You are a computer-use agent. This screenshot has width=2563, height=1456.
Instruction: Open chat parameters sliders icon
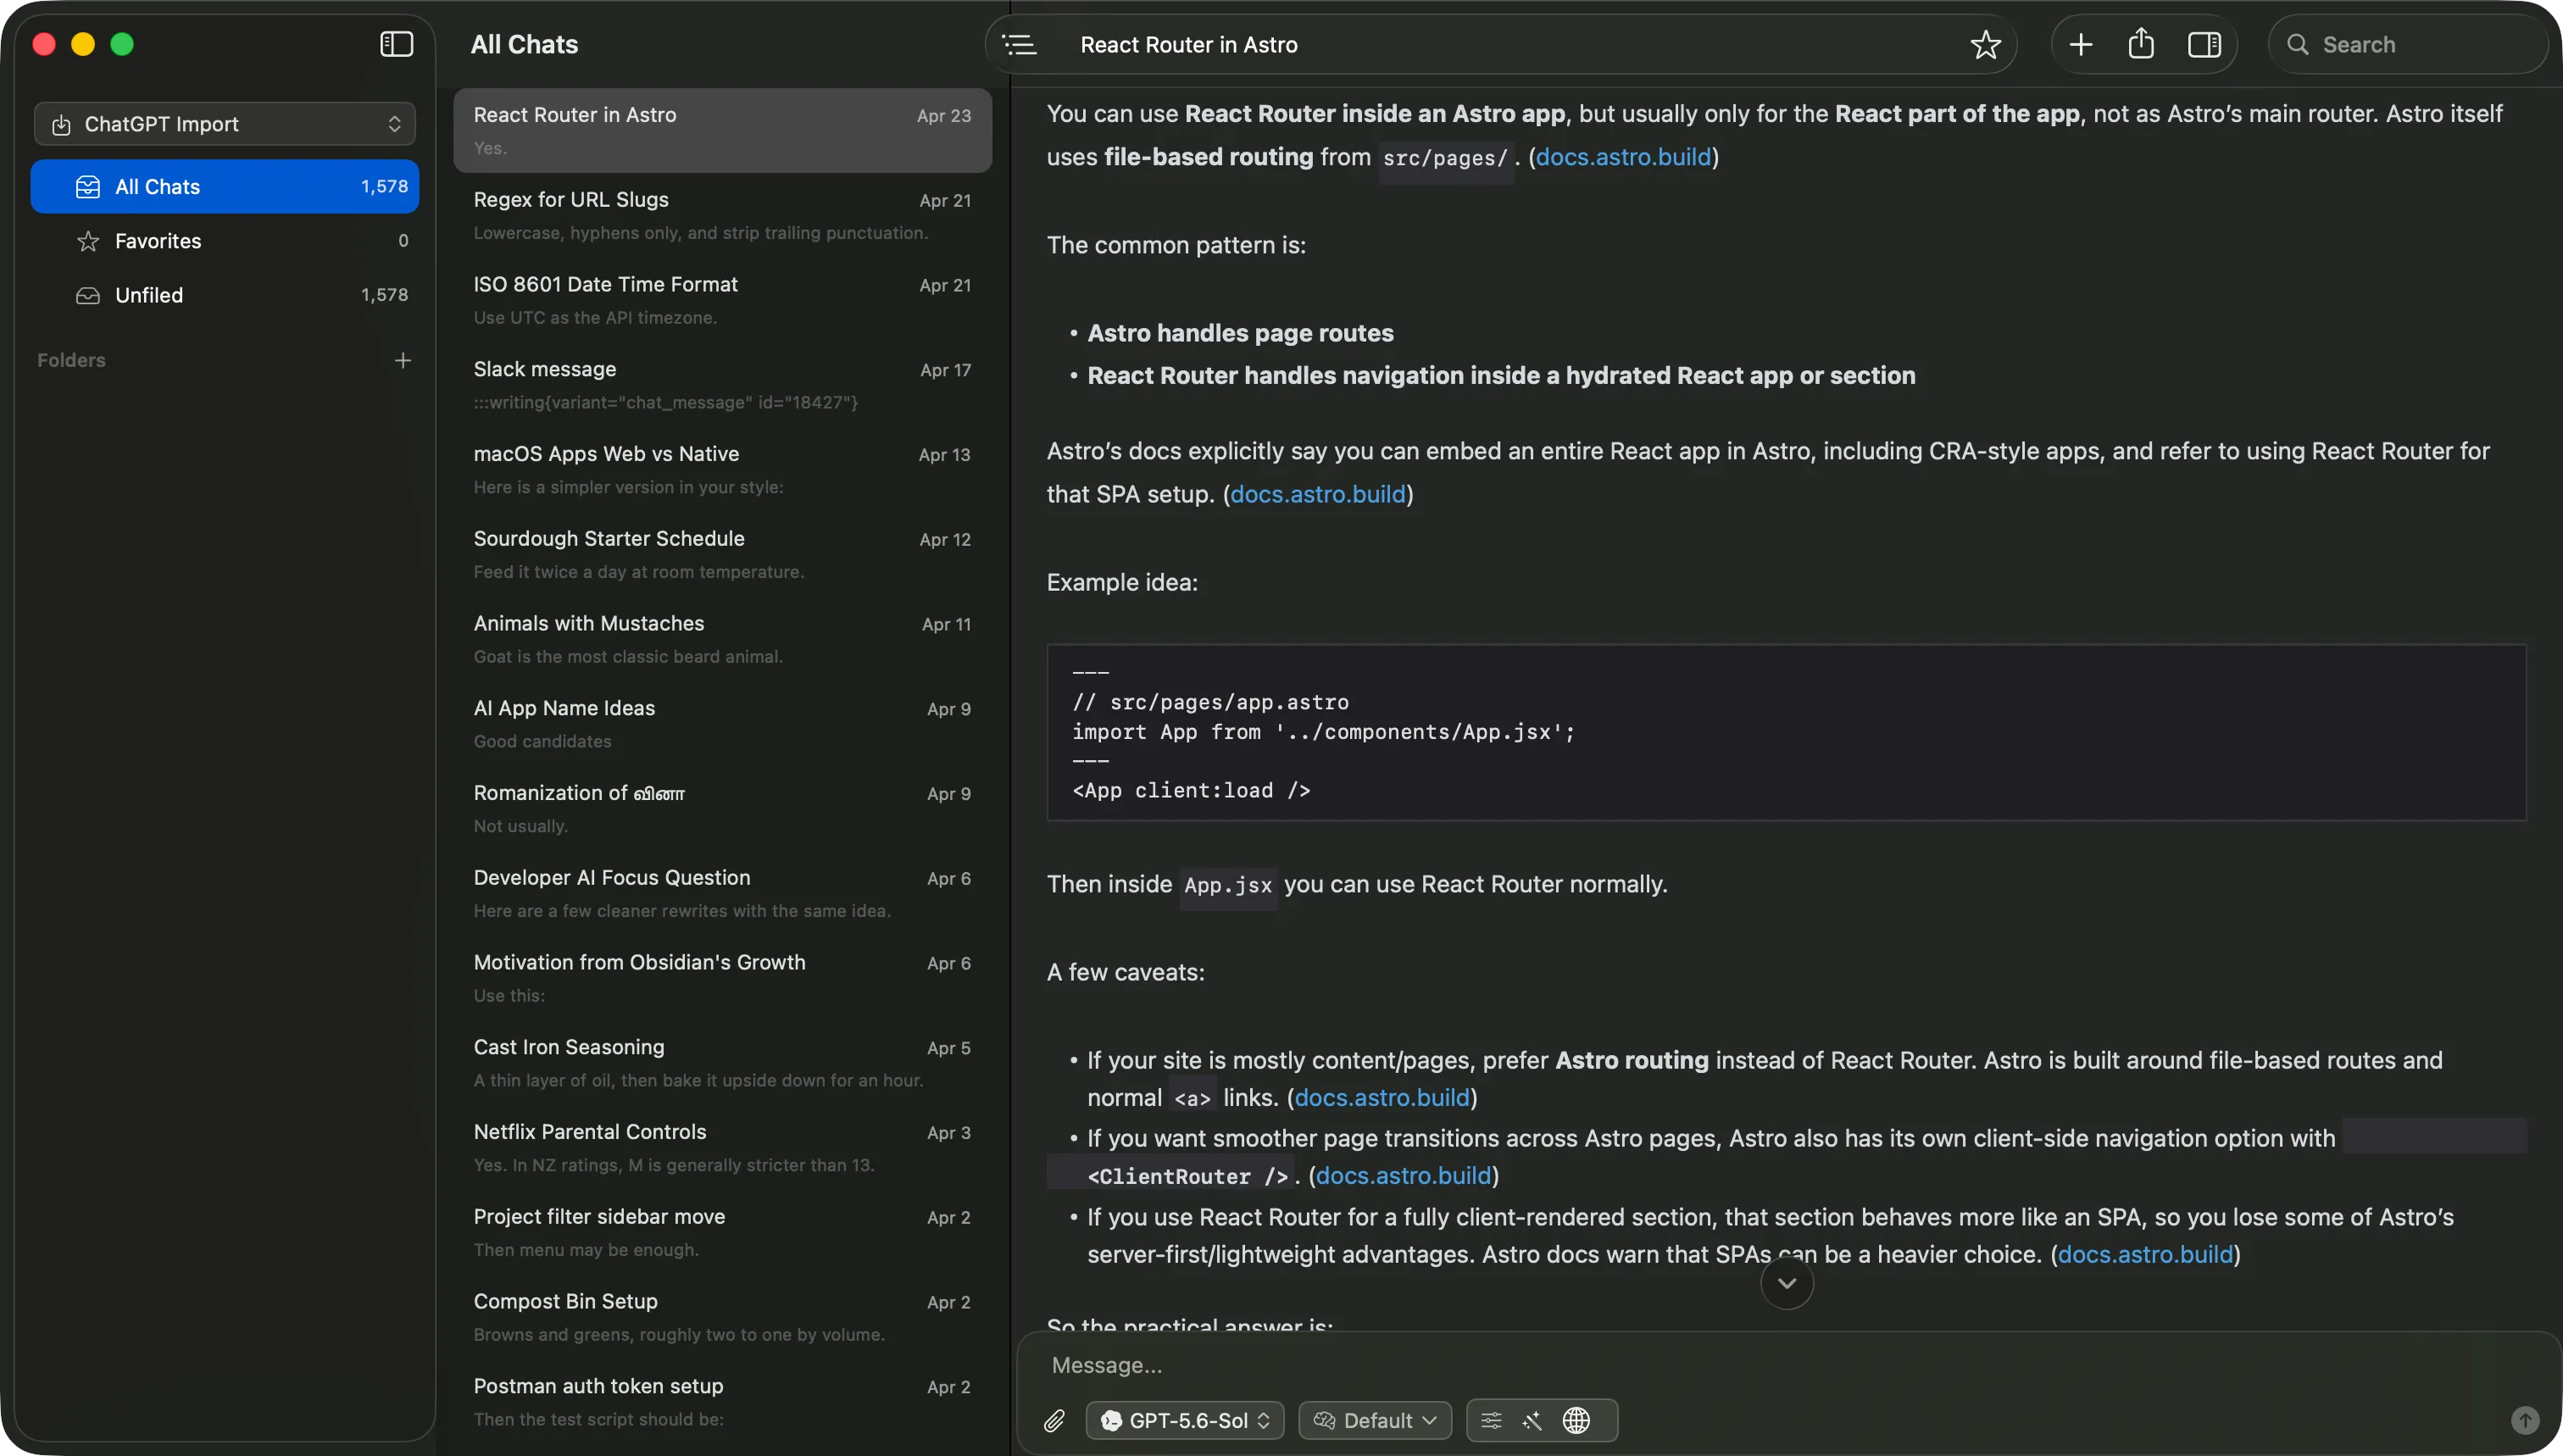(x=1490, y=1420)
